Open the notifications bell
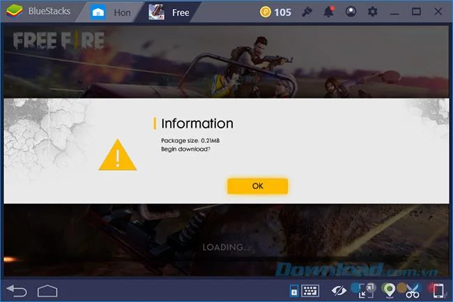Image resolution: width=453 pixels, height=302 pixels. tap(329, 12)
